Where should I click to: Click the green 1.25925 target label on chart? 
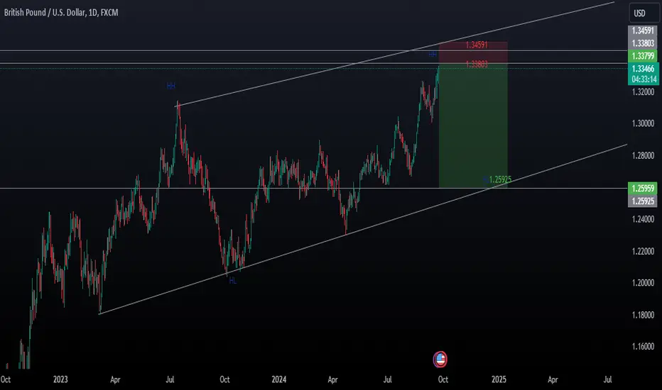click(x=500, y=179)
